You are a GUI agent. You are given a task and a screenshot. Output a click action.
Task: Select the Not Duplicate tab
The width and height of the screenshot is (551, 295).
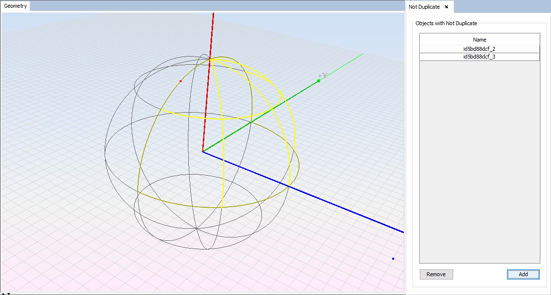click(x=424, y=7)
